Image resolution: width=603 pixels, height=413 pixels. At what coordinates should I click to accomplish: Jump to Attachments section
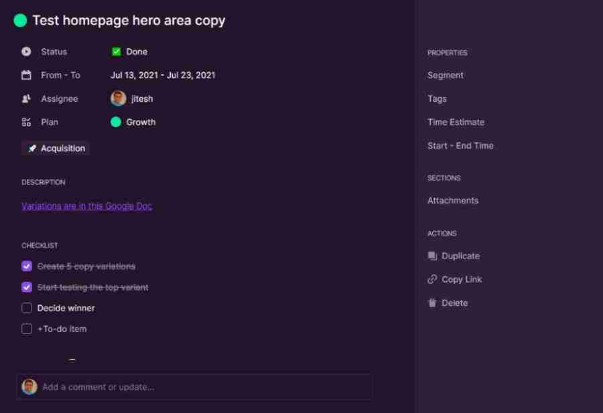[x=453, y=201]
